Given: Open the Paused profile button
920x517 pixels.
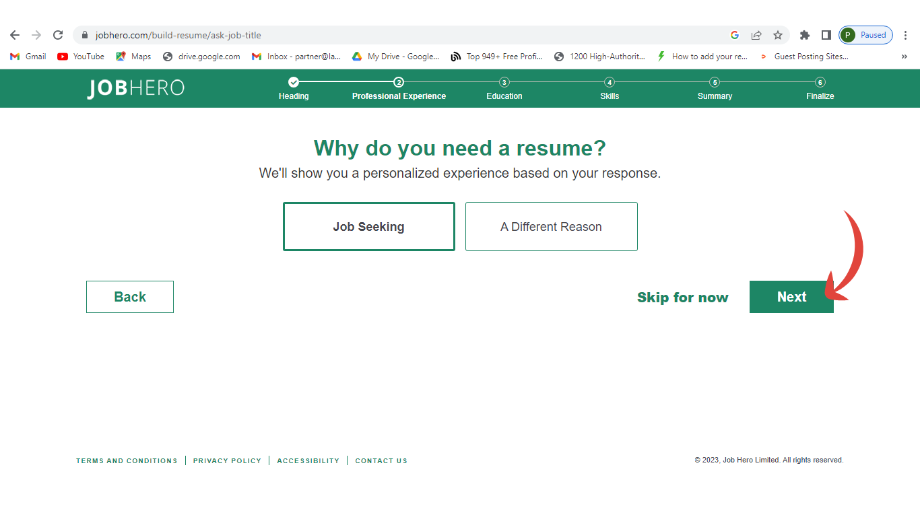Looking at the screenshot, I should [865, 35].
